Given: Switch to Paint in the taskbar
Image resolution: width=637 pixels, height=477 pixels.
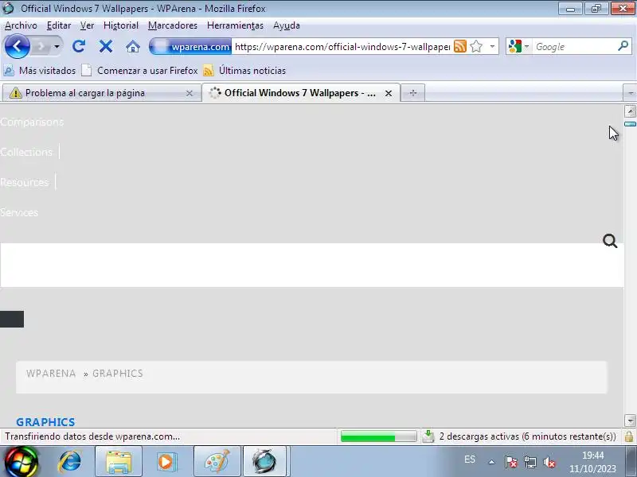Looking at the screenshot, I should coord(217,462).
